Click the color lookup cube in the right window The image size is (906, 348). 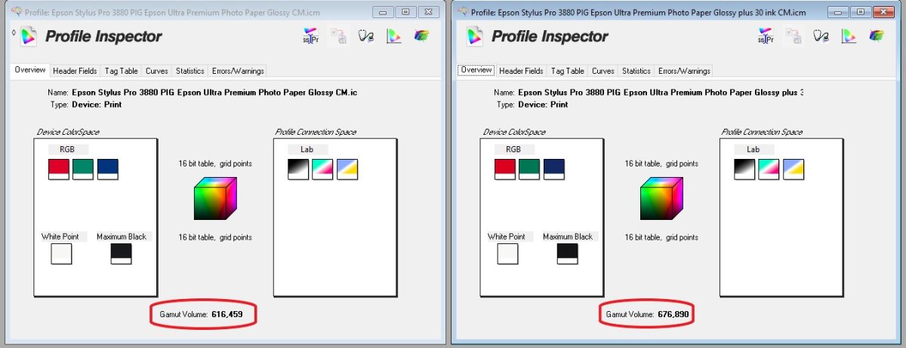(x=661, y=199)
